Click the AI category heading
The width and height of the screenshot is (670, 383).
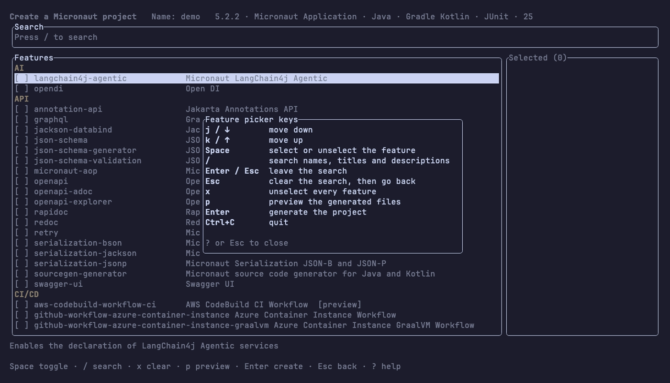(x=19, y=68)
